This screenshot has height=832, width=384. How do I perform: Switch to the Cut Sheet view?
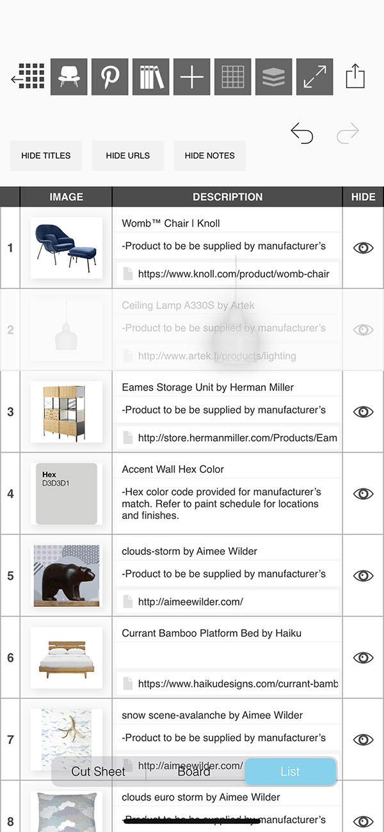[x=99, y=771]
